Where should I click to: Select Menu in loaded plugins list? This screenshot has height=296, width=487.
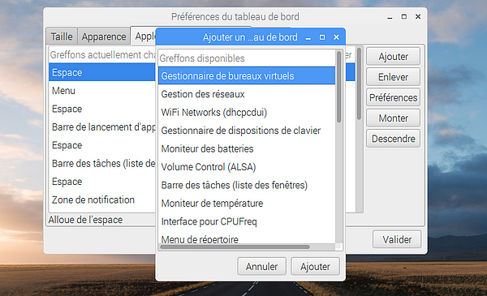tap(102, 91)
